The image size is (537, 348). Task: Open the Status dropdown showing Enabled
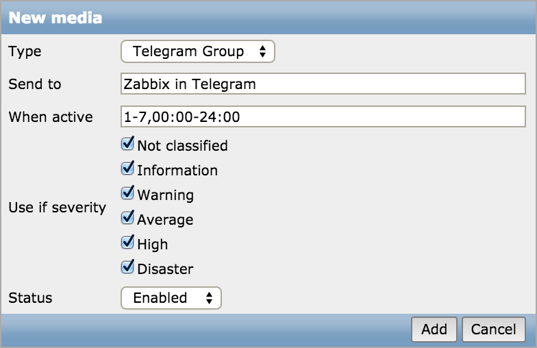[x=171, y=297]
